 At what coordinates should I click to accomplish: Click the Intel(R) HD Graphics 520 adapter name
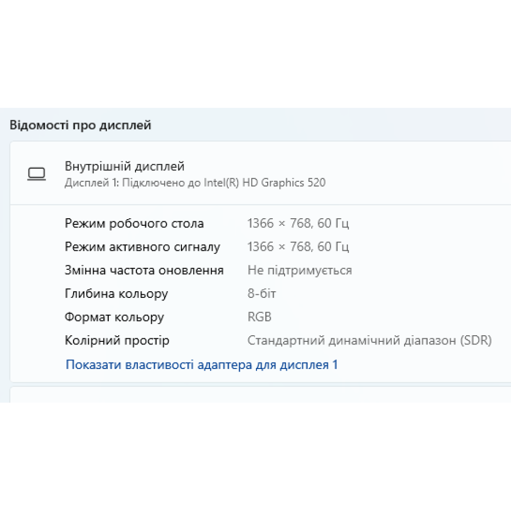(265, 182)
